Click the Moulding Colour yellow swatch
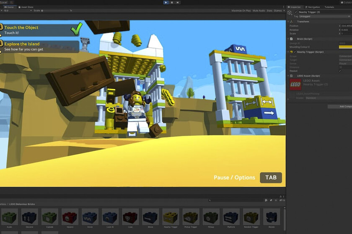Image resolution: width=352 pixels, height=234 pixels. coord(345,47)
